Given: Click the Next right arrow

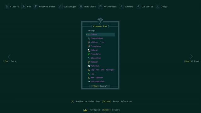Looking at the screenshot, I should pos(191,57).
